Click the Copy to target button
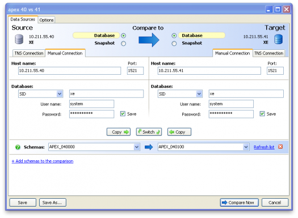Screen dimensions: 298x218 119,132
